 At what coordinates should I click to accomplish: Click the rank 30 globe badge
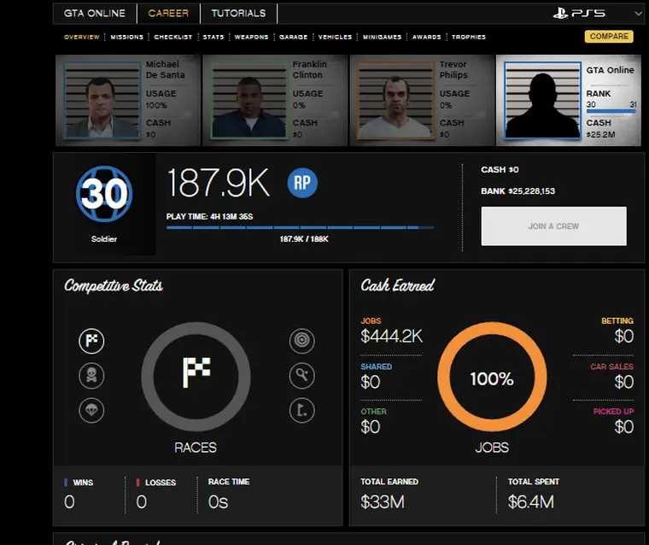[x=104, y=195]
